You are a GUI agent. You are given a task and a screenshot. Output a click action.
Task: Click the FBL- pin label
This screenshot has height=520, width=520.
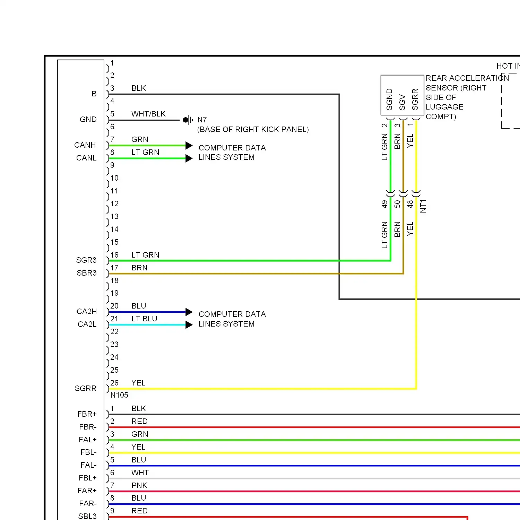click(89, 452)
